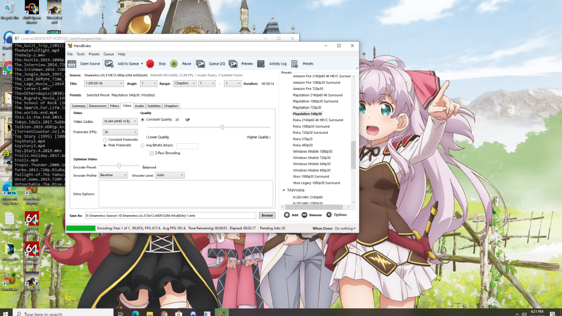Select the Constant Framerate radio button
Viewport: 562px width, 316px height.
pyautogui.click(x=105, y=140)
